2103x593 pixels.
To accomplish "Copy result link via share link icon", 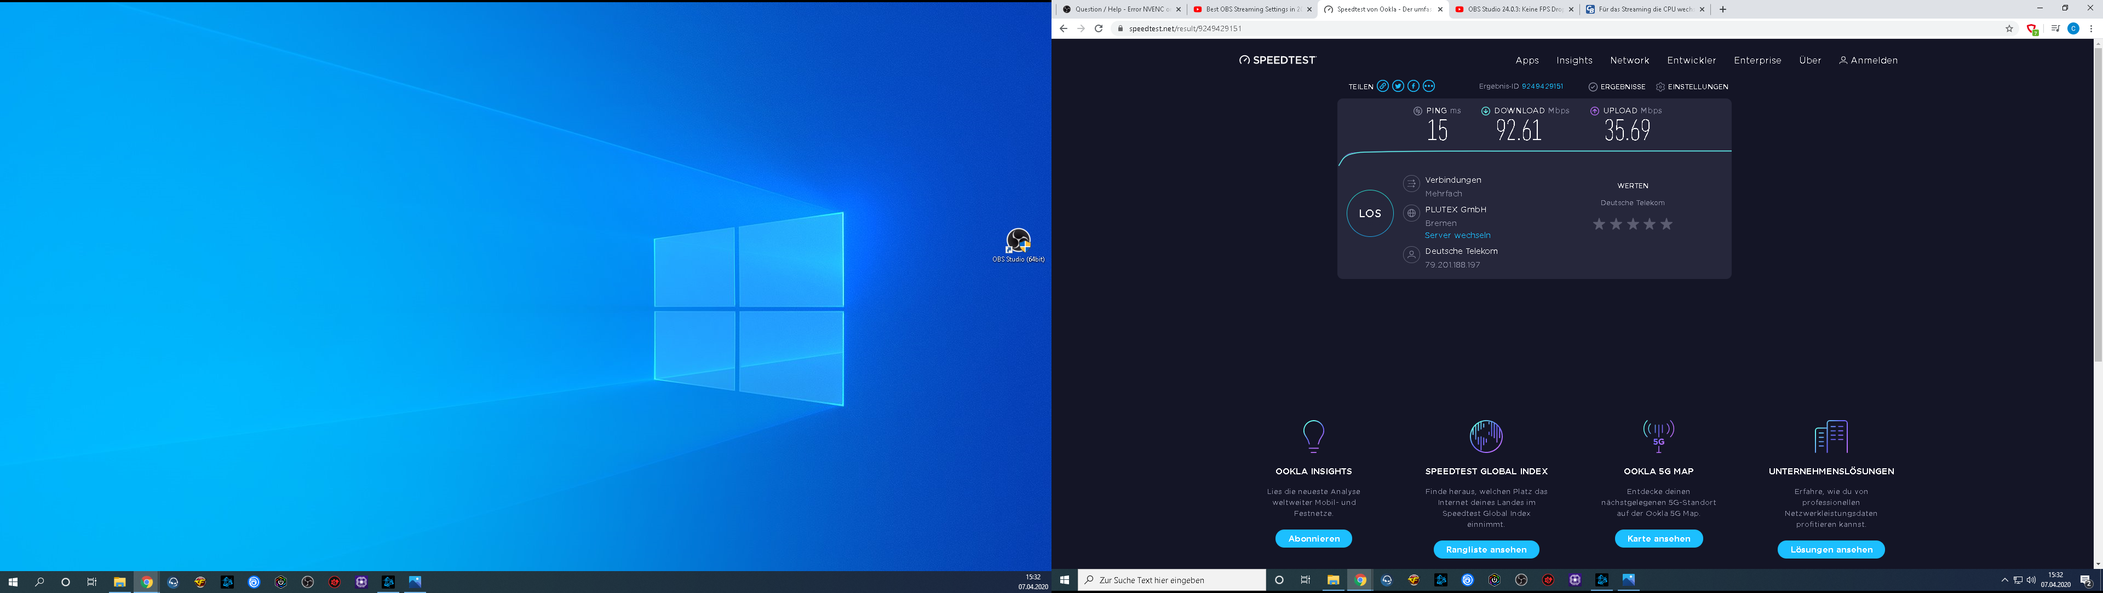I will [1382, 86].
